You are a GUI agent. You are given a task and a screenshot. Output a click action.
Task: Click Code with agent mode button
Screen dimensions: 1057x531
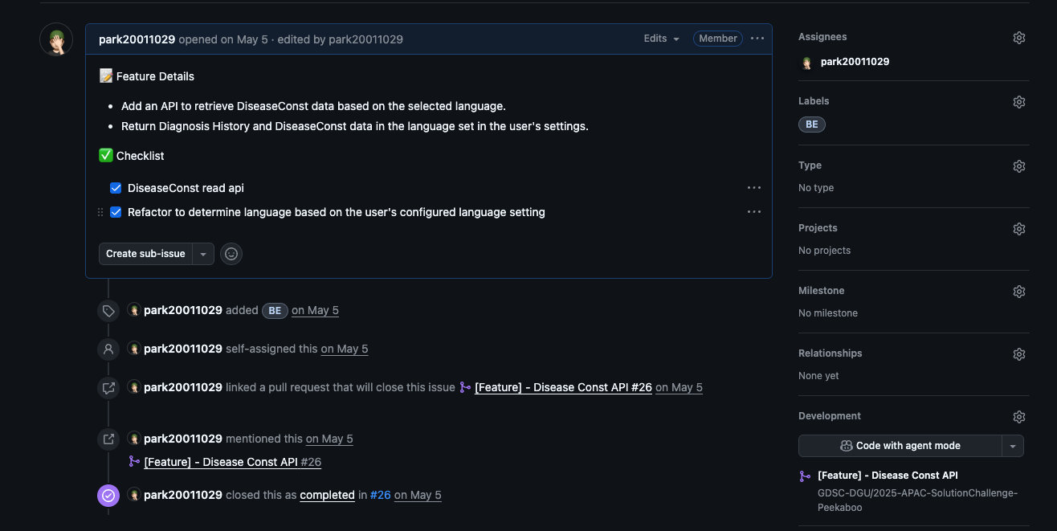pos(900,446)
